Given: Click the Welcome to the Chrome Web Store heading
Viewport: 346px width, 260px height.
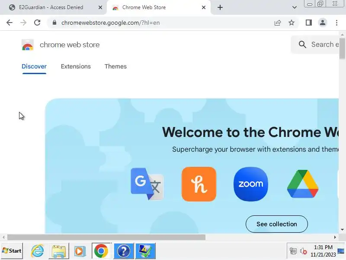Looking at the screenshot, I should point(250,132).
